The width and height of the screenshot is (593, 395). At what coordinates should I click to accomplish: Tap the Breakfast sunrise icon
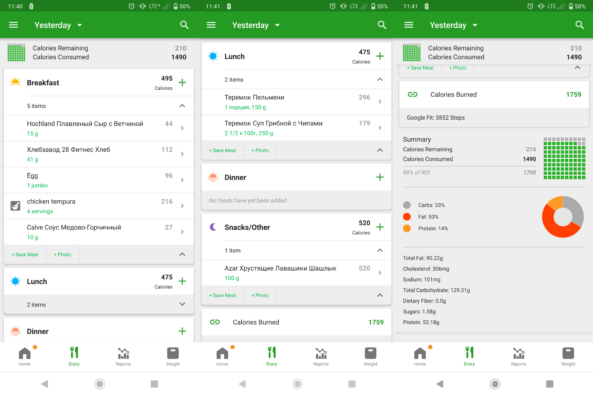click(15, 82)
